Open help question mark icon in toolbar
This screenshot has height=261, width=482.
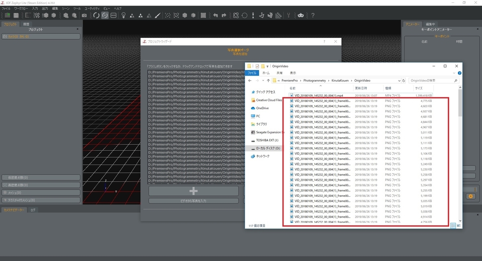coord(312,15)
